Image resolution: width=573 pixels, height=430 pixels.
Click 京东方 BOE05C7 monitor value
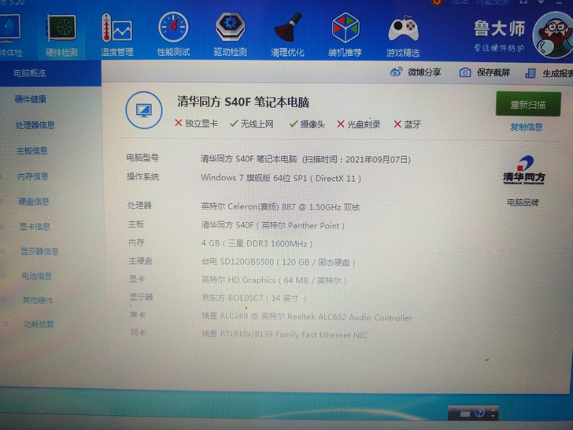coord(254,298)
